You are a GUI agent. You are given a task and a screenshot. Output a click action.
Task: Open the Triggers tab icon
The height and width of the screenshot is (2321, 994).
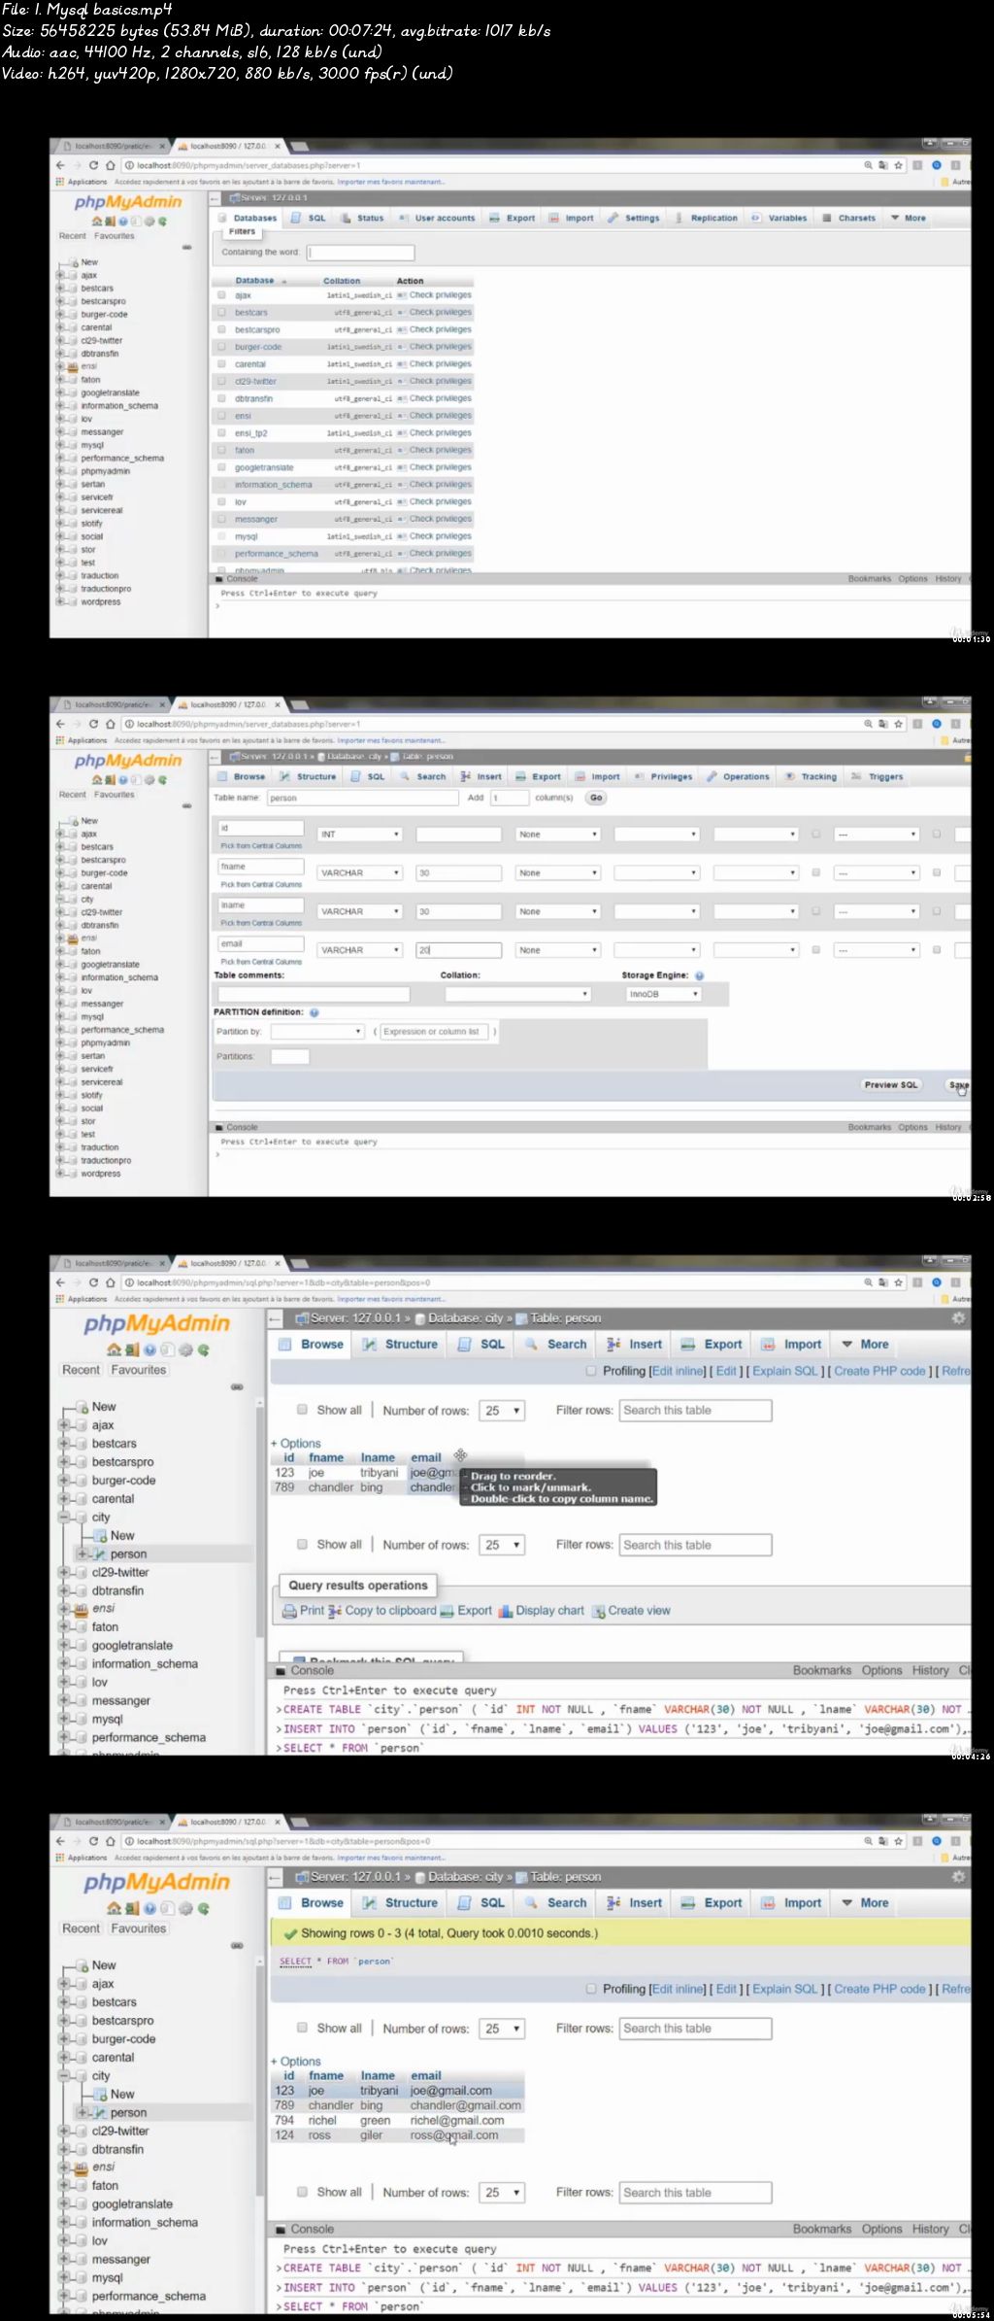click(856, 776)
